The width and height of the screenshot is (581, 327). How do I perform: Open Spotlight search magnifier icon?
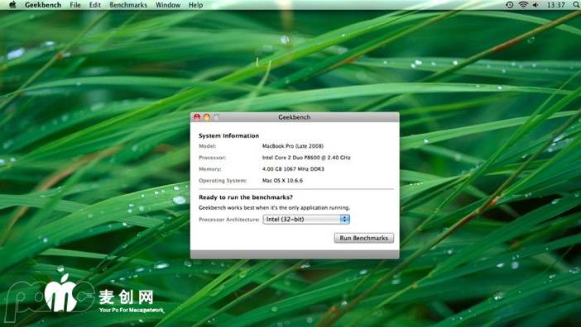coord(576,5)
